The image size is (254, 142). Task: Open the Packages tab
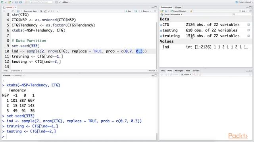[179, 71]
